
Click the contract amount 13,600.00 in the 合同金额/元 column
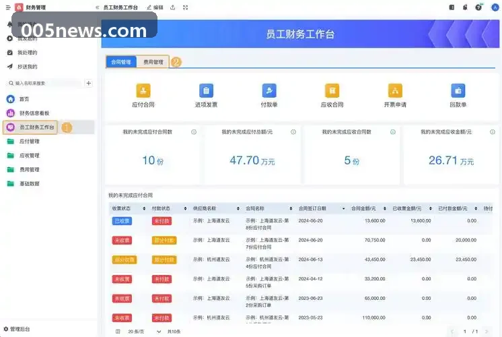click(x=375, y=221)
